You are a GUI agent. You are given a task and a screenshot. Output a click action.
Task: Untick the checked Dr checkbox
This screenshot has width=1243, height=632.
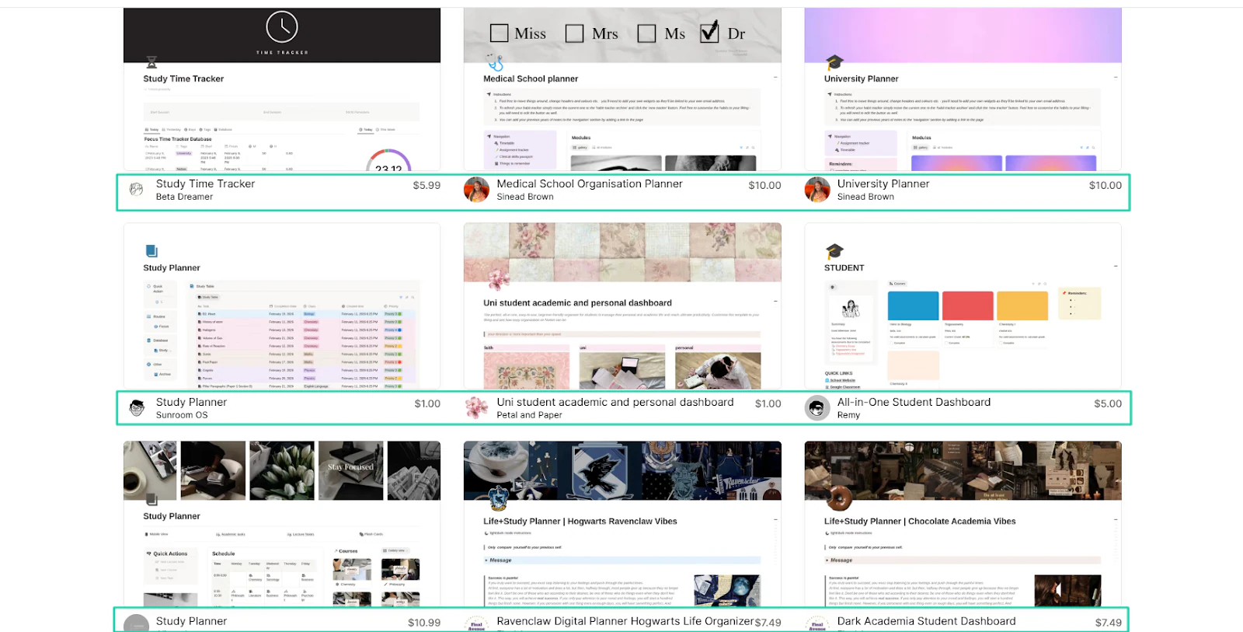(x=709, y=33)
